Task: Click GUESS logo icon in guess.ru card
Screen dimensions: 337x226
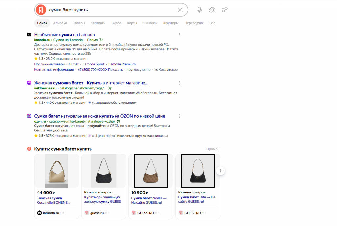Action: click(x=87, y=213)
